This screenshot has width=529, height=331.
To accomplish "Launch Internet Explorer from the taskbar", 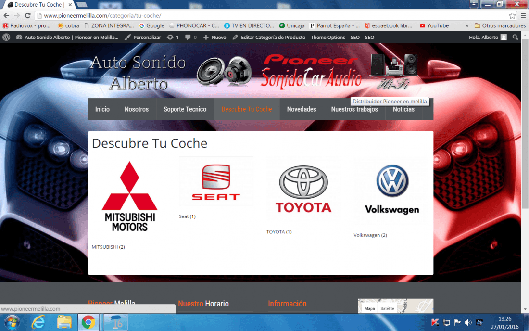I will pyautogui.click(x=38, y=322).
